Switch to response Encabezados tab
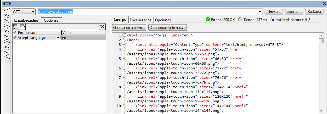Screen dimensions: 327x114 coord(141,20)
